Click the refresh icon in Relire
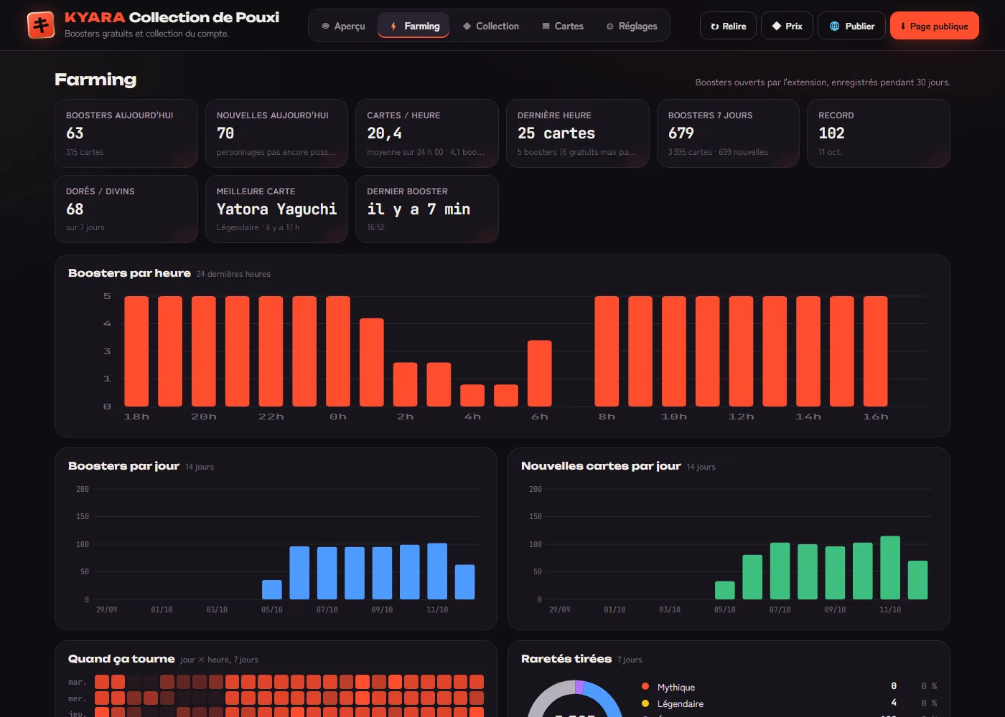 (714, 26)
